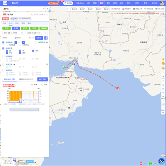This screenshot has height=166, width=166.
Task: Zoom in the map with plus icon
Action: [x=163, y=101]
